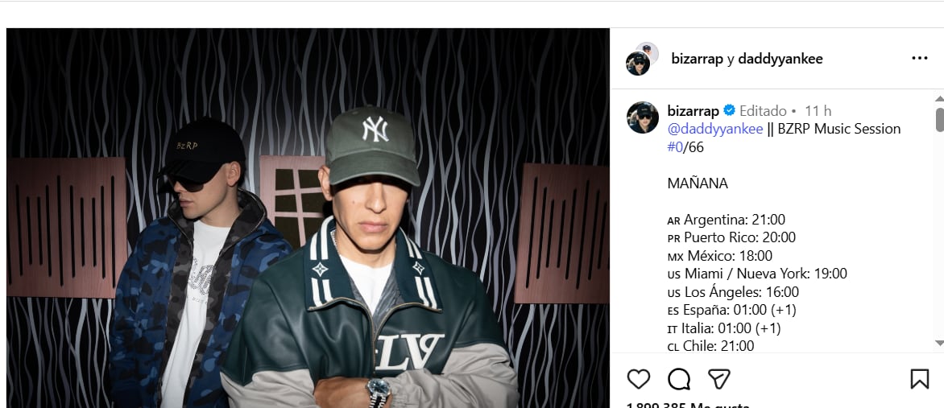The height and width of the screenshot is (408, 944).
Task: Open the bizarrap profile from the post header
Action: click(697, 59)
